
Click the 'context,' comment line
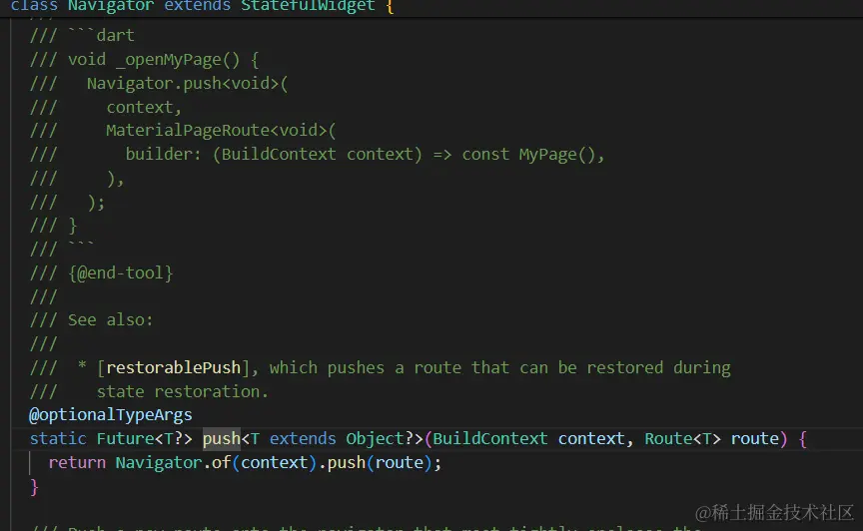[144, 108]
